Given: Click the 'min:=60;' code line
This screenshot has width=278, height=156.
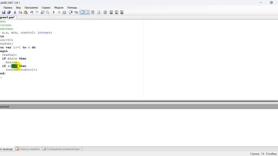Looking at the screenshot, I should (7, 40).
